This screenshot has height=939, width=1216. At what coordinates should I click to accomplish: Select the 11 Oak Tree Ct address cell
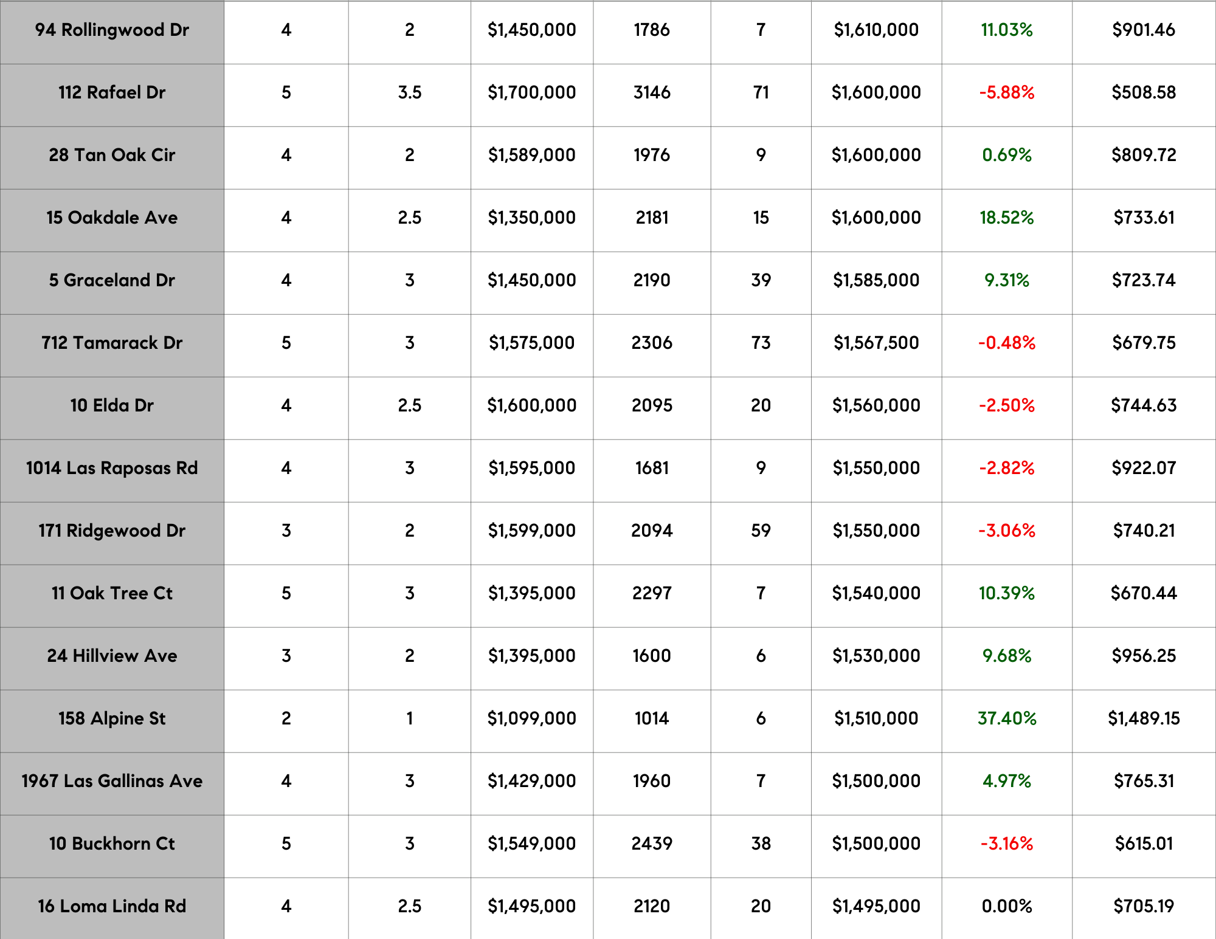(112, 594)
